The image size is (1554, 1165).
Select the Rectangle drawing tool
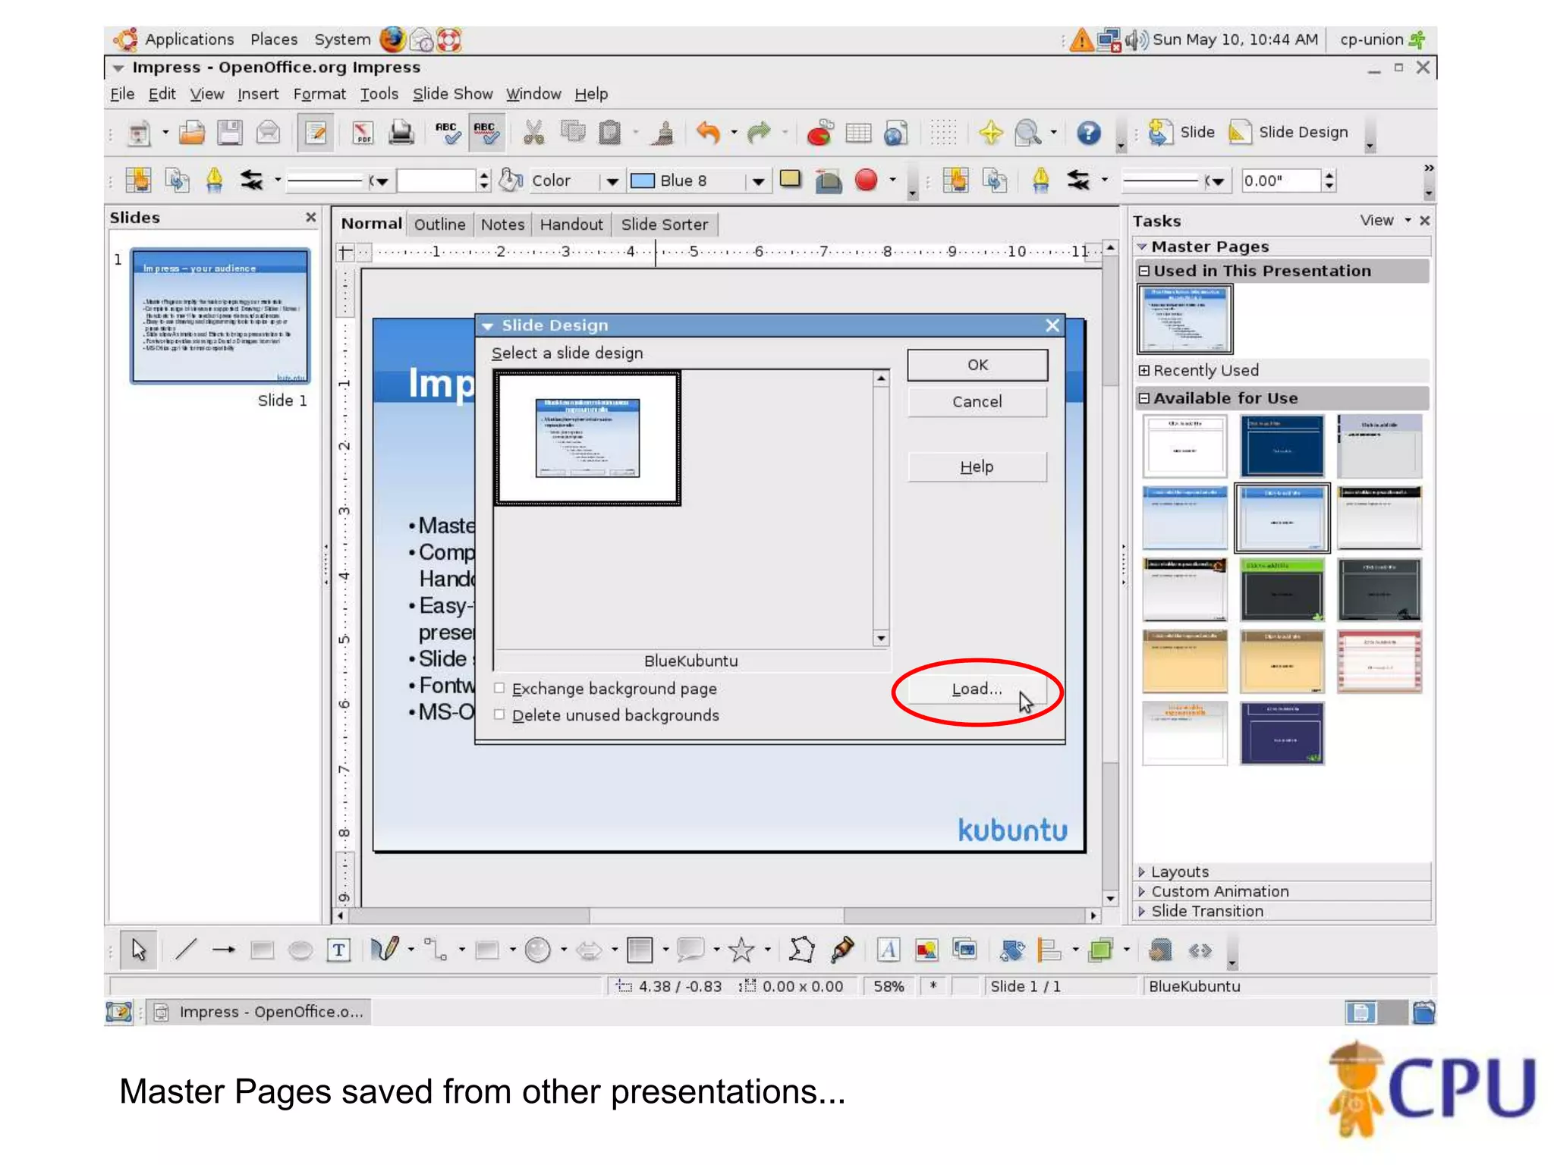tap(263, 950)
